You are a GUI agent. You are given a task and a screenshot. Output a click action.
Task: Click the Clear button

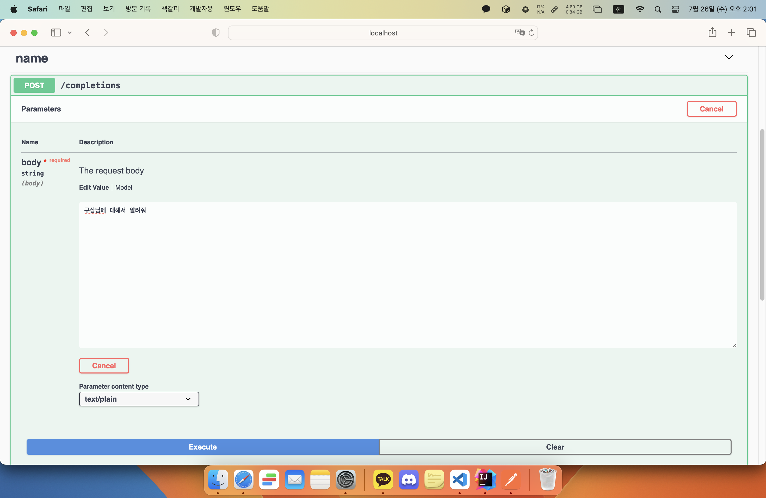pos(555,447)
